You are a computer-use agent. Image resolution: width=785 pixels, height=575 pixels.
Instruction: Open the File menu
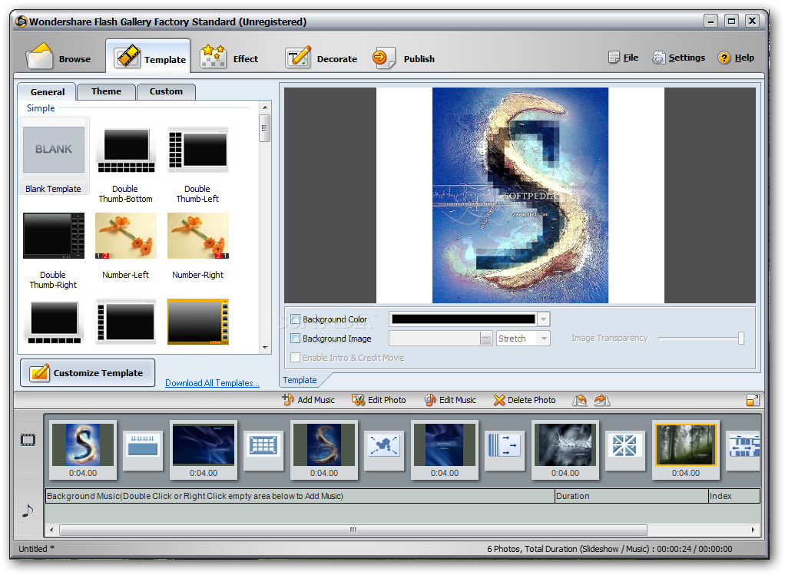click(623, 58)
